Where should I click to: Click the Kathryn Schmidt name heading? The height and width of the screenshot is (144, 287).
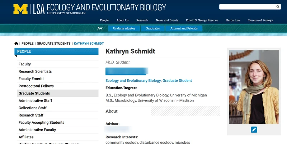130,51
